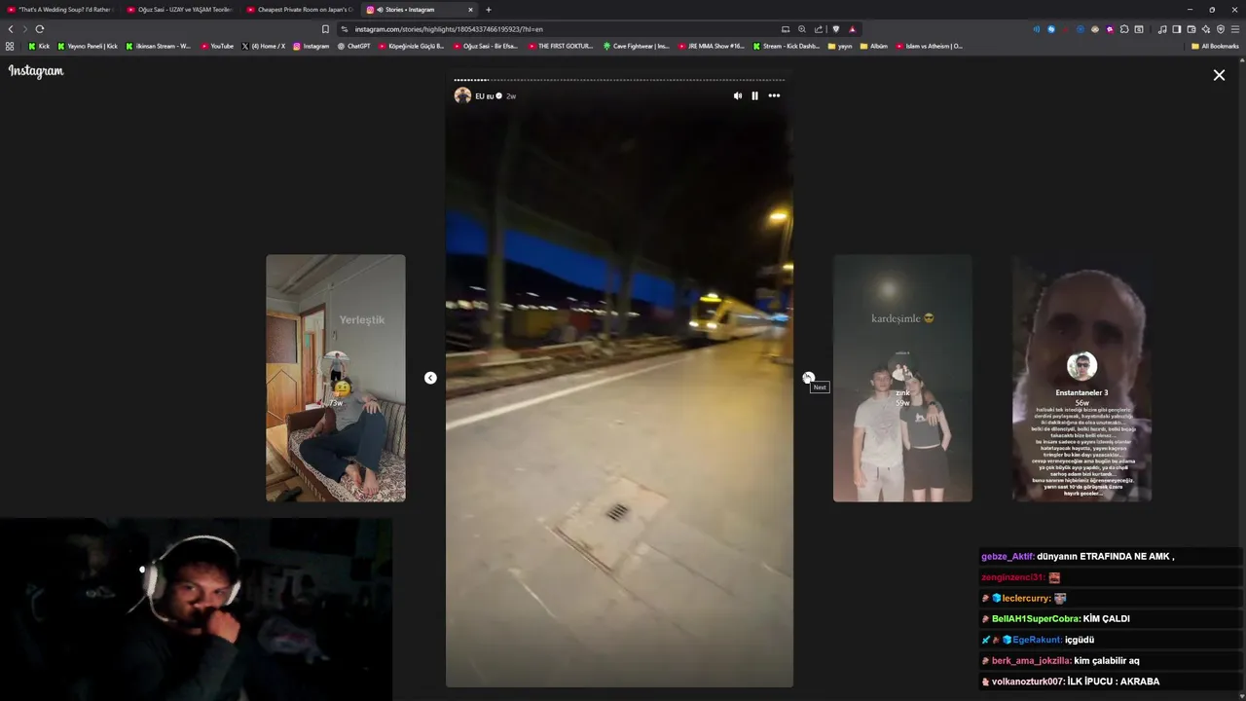The image size is (1246, 701).
Task: Pause the Instagram story playback
Action: click(754, 95)
